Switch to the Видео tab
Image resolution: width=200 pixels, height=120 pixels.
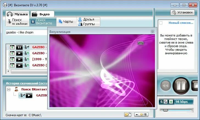43,14
